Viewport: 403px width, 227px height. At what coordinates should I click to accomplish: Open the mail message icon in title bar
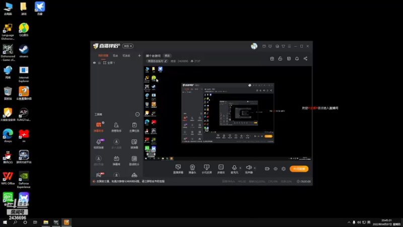click(x=264, y=46)
